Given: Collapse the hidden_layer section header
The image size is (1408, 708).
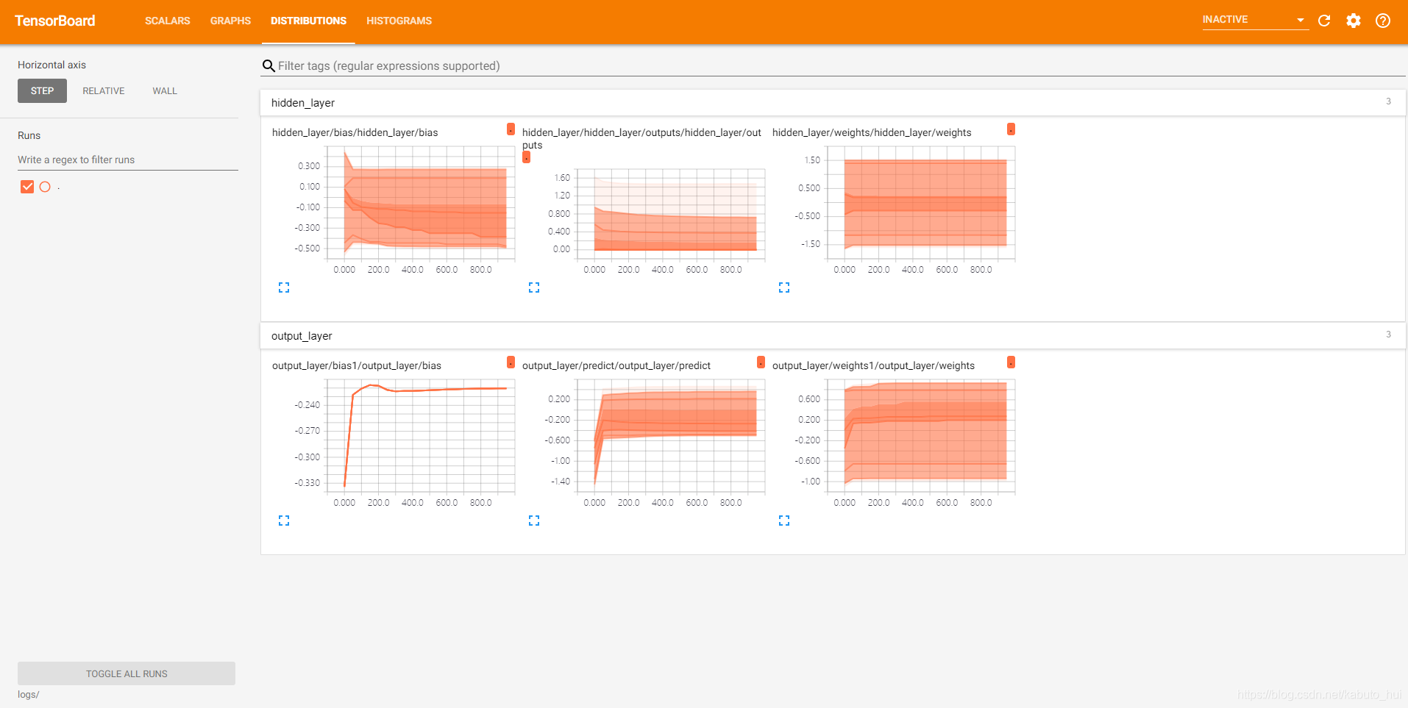Looking at the screenshot, I should click(x=833, y=103).
